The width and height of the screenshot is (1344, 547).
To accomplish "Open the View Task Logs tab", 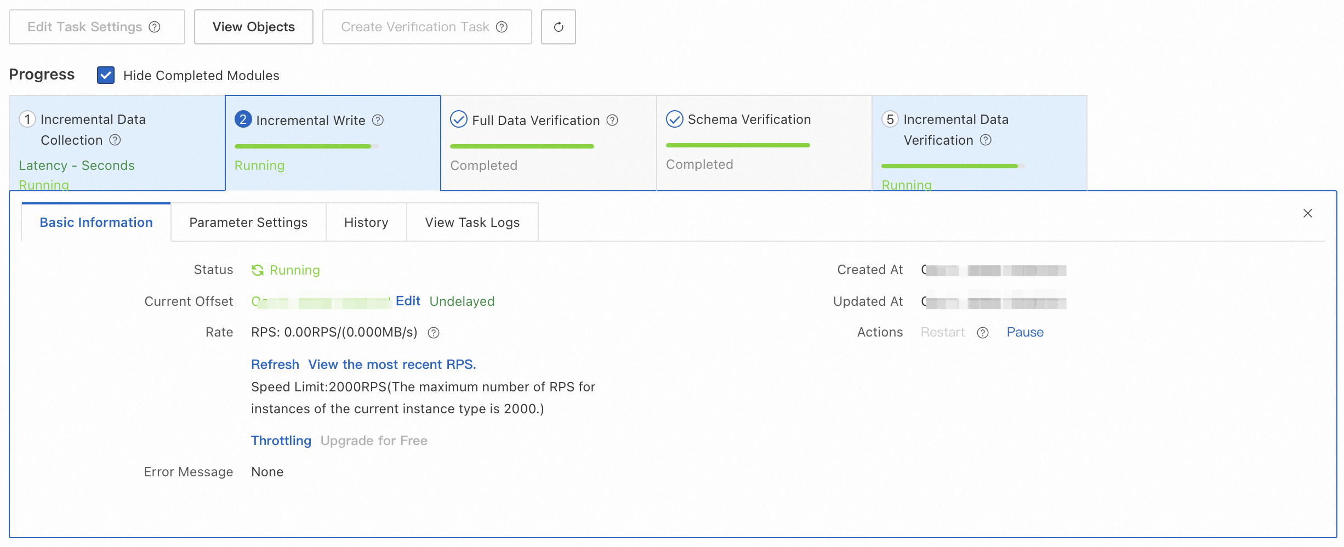I will [472, 223].
